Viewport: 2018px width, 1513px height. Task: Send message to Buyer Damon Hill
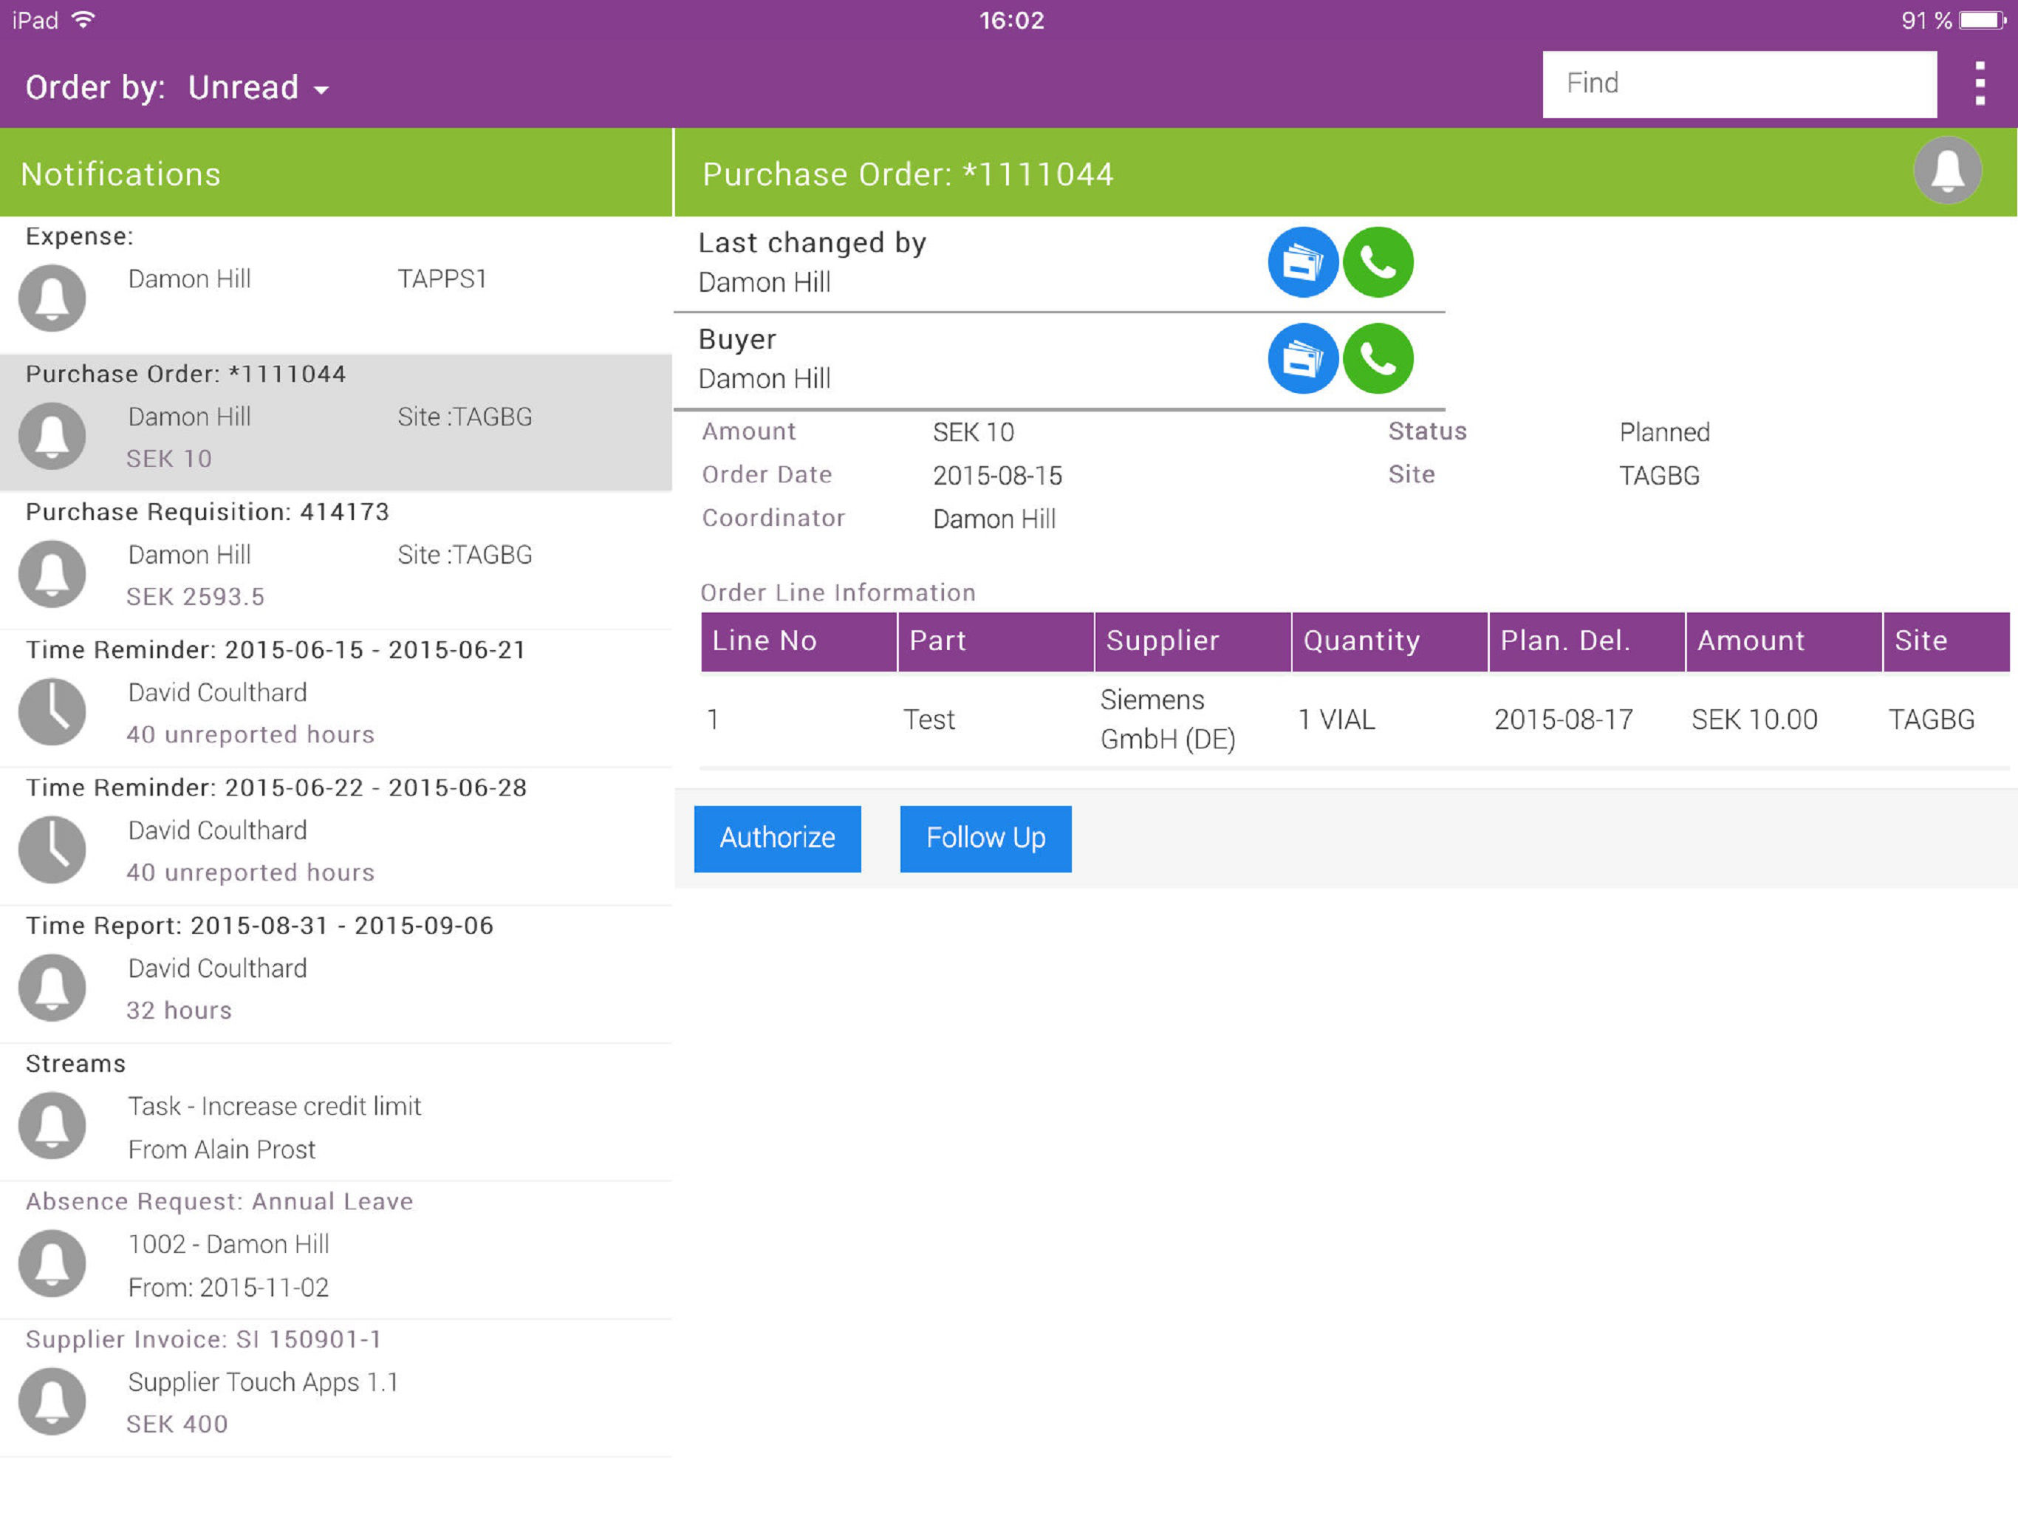tap(1303, 358)
